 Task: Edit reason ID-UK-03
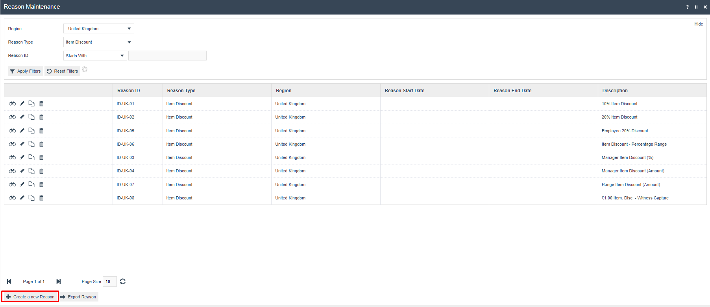[x=22, y=157]
